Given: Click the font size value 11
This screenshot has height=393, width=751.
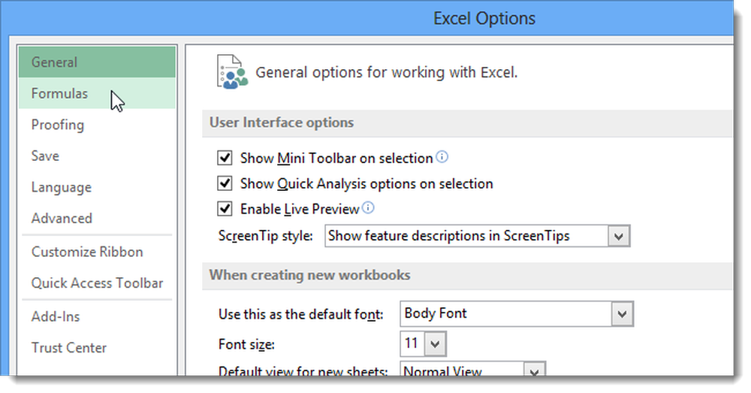Looking at the screenshot, I should point(412,343).
